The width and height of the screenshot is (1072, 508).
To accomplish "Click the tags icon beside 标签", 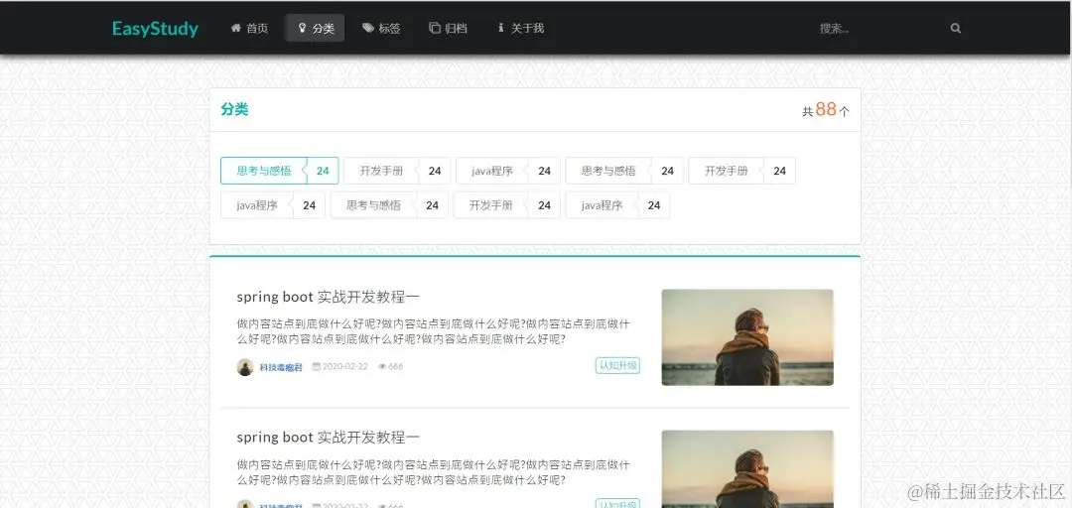I will (x=368, y=28).
